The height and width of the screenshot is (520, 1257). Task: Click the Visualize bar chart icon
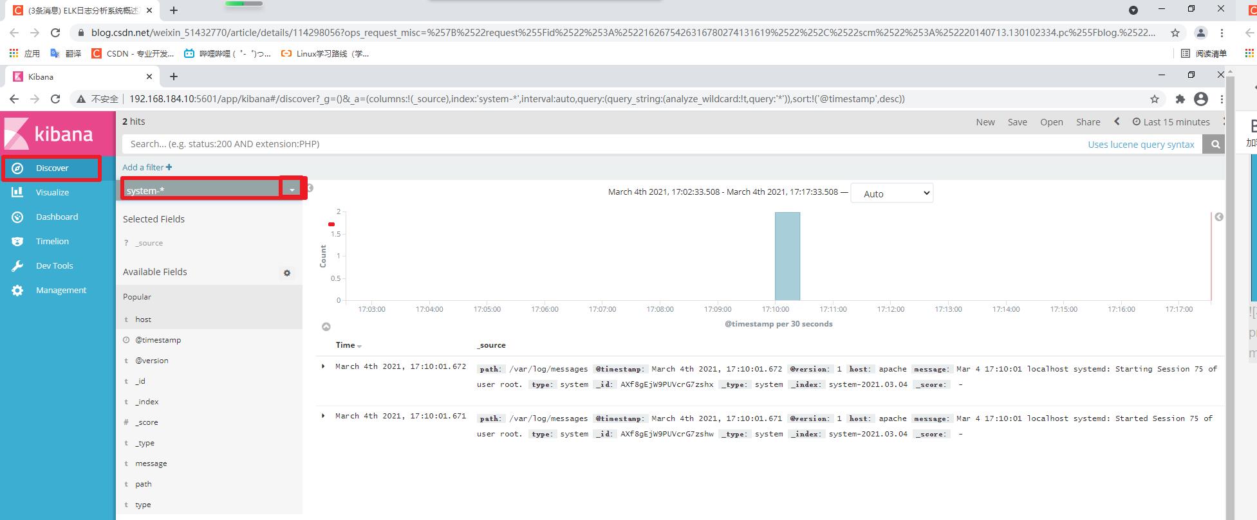(17, 192)
